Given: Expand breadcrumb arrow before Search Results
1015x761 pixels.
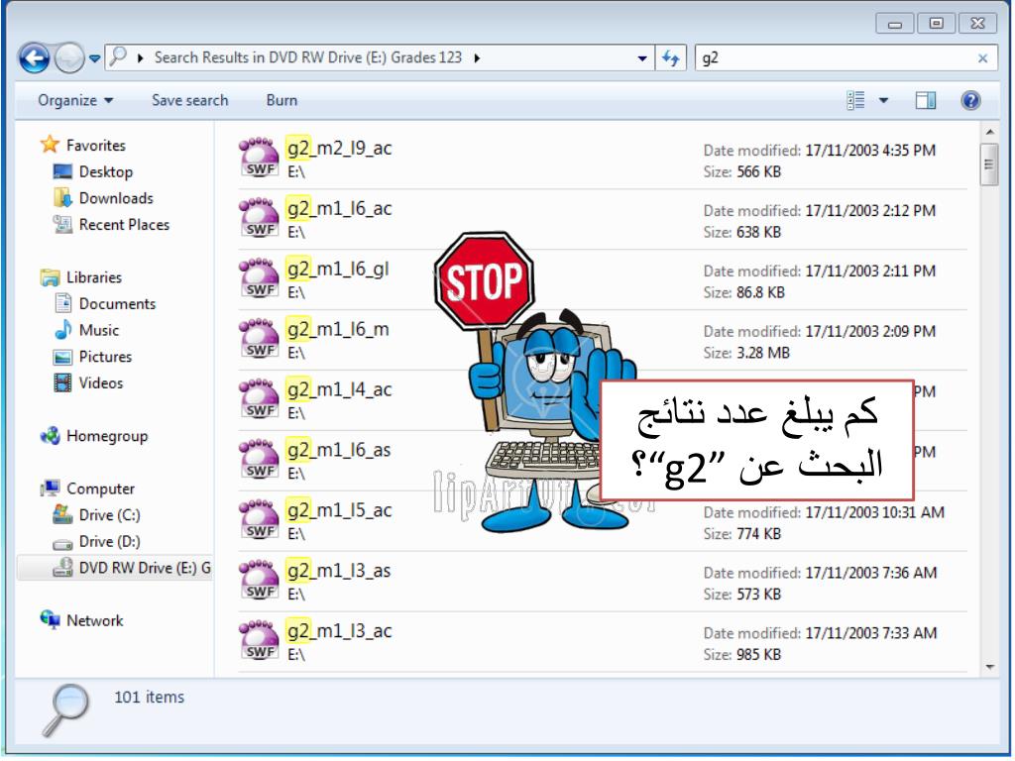Looking at the screenshot, I should pos(140,58).
